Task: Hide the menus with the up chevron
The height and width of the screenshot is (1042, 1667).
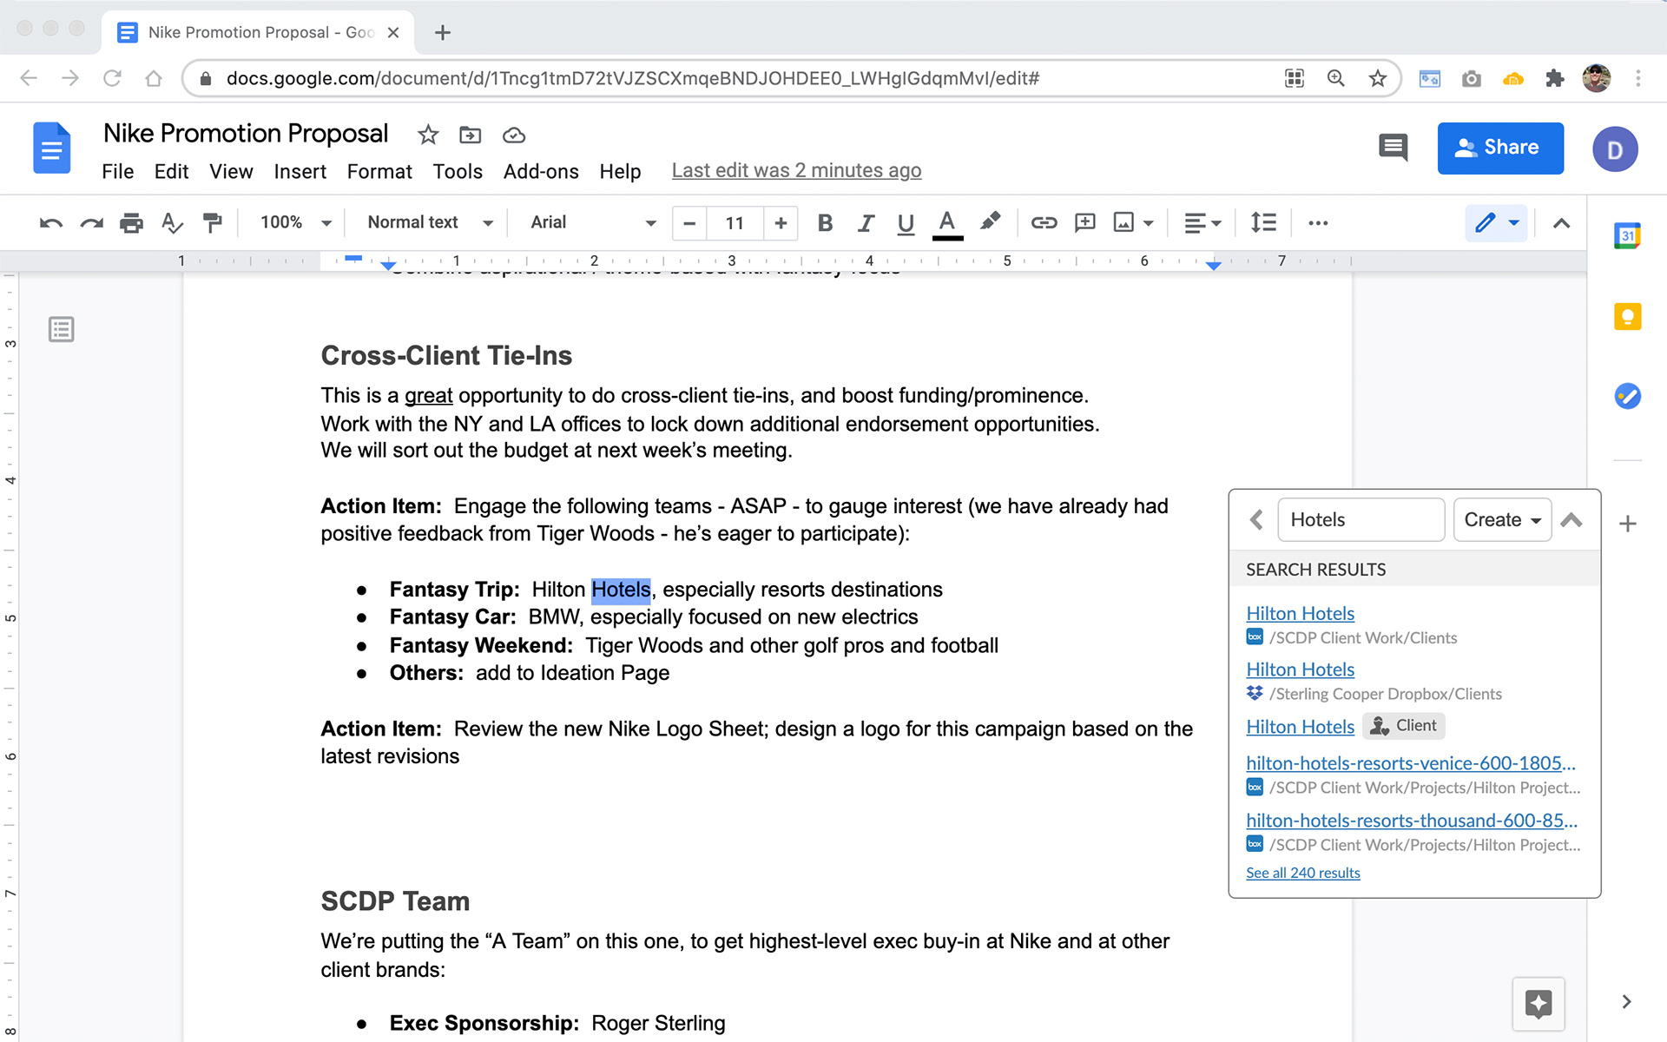Action: [1561, 223]
